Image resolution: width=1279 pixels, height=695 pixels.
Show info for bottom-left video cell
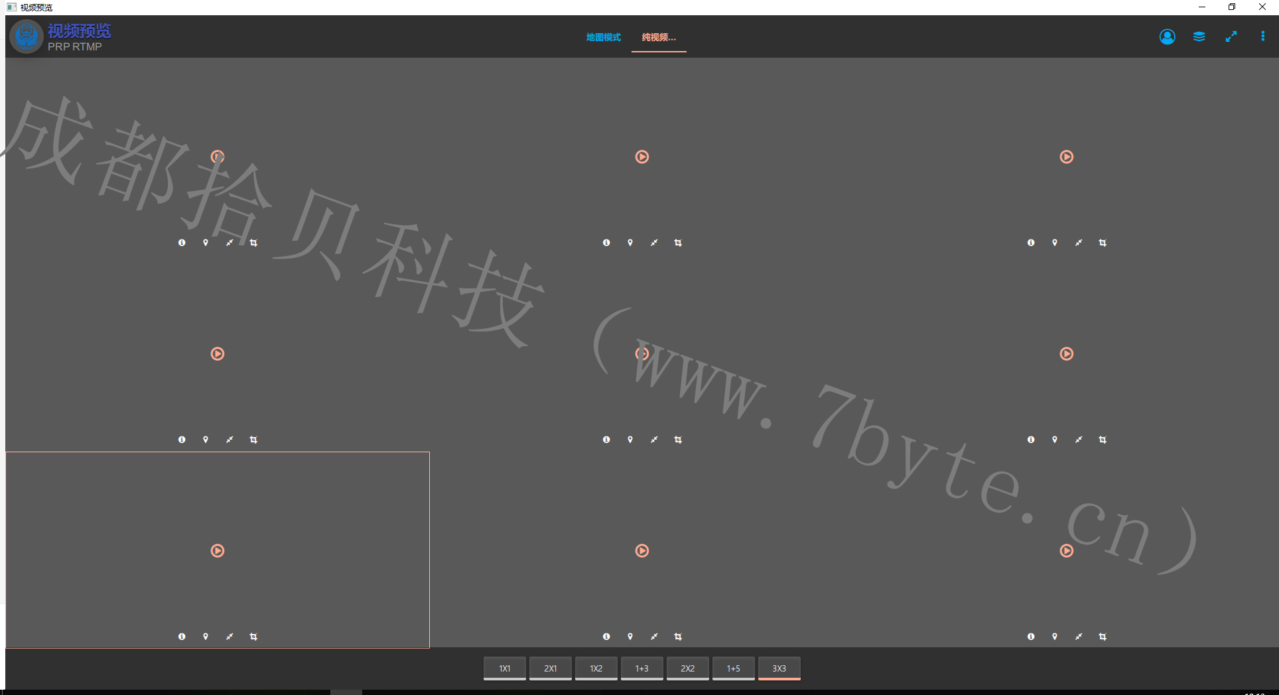182,637
